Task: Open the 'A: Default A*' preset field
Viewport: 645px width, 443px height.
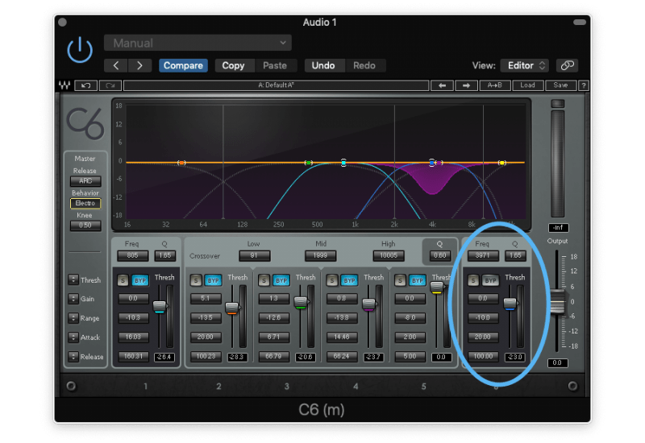Action: point(276,85)
